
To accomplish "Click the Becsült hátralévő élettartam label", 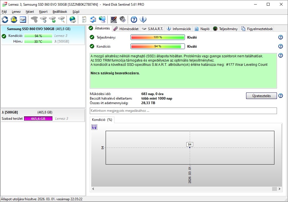I will pos(111,98).
